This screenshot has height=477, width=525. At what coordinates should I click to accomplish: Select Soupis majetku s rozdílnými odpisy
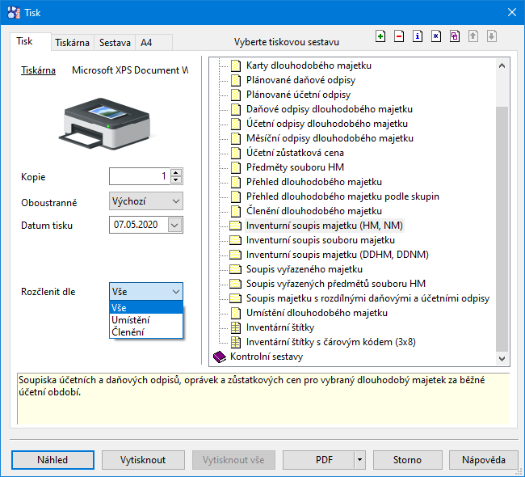(x=367, y=298)
